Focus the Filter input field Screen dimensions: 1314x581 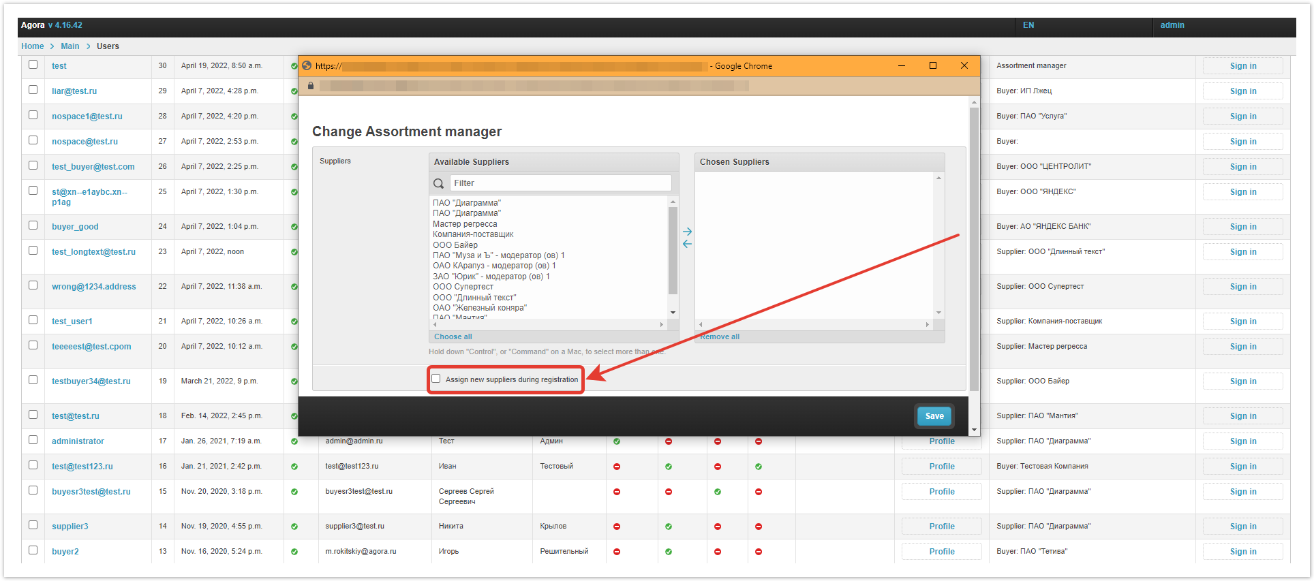click(560, 183)
